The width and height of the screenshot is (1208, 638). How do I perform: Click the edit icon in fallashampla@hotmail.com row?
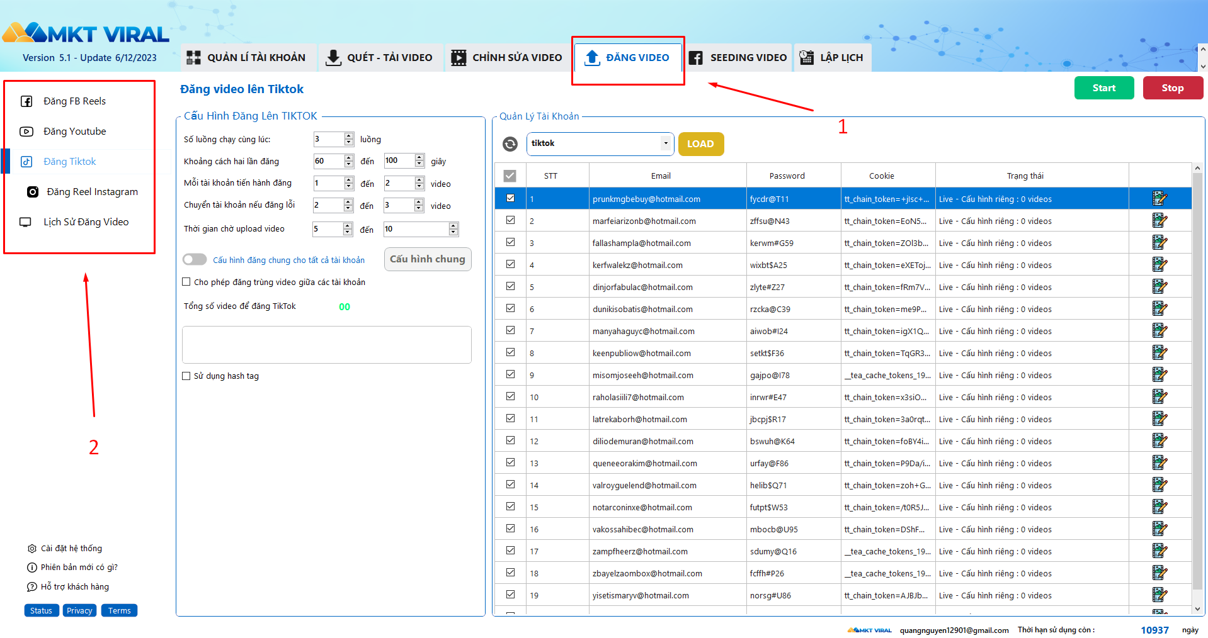pyautogui.click(x=1160, y=243)
